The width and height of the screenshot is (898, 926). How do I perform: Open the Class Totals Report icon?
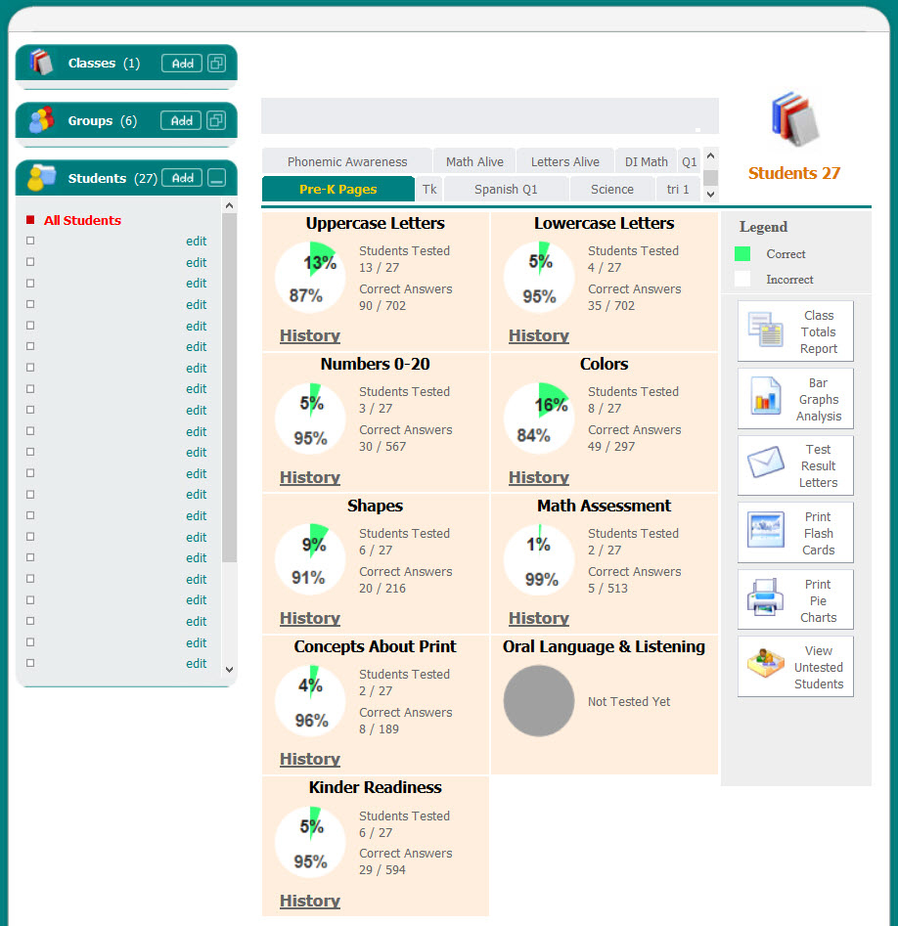coord(765,330)
